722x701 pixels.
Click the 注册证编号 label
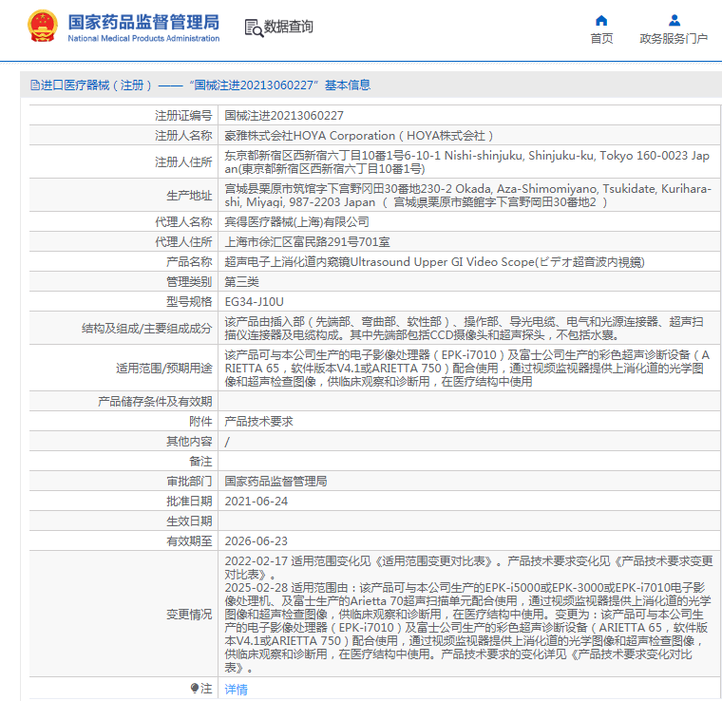(183, 116)
